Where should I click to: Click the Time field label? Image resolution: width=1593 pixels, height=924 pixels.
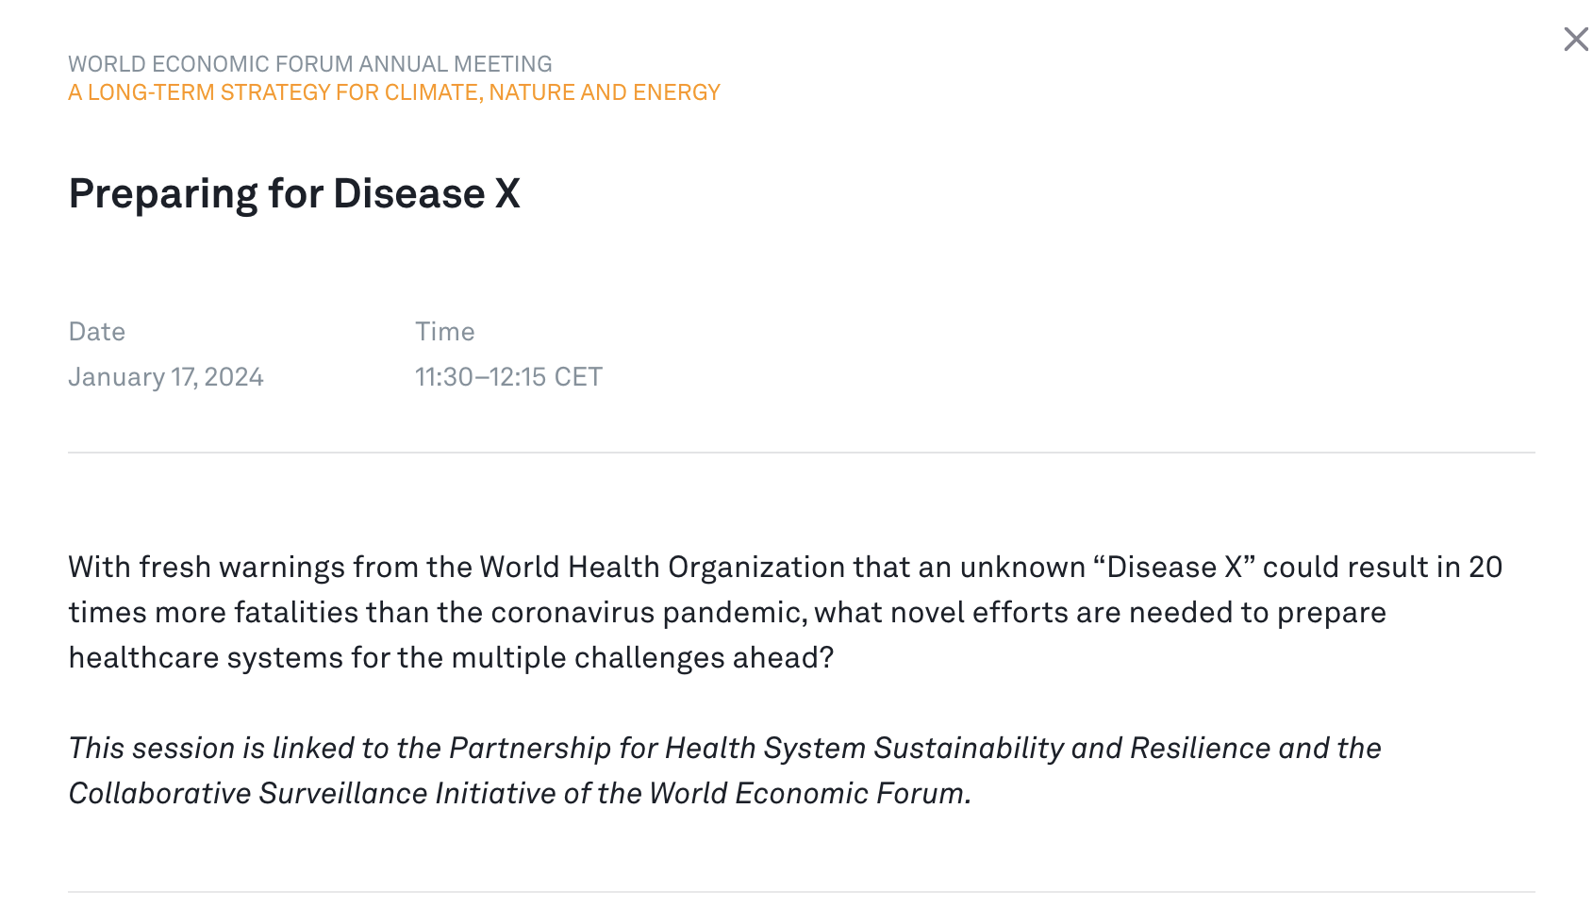click(x=444, y=332)
